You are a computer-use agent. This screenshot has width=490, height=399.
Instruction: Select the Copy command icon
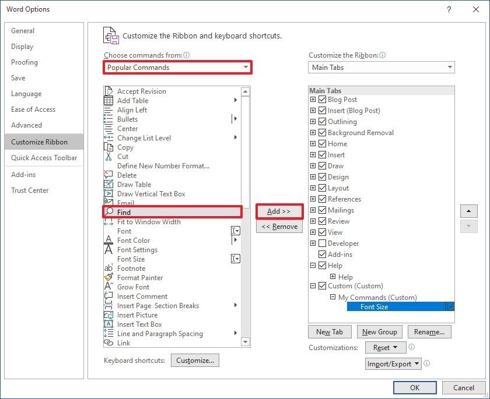[108, 147]
